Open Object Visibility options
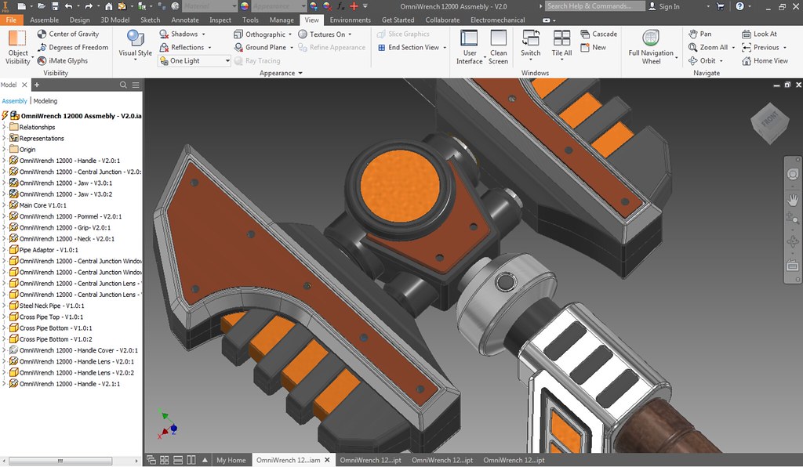Image resolution: width=803 pixels, height=467 pixels. pos(18,47)
